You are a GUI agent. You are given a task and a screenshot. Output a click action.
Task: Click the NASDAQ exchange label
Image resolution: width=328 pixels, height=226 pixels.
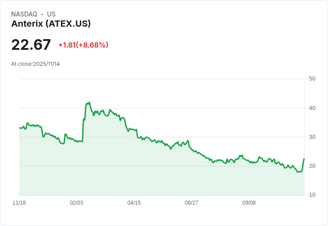24,14
